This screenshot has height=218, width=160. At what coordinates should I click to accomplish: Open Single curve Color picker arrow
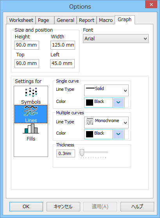[118, 103]
